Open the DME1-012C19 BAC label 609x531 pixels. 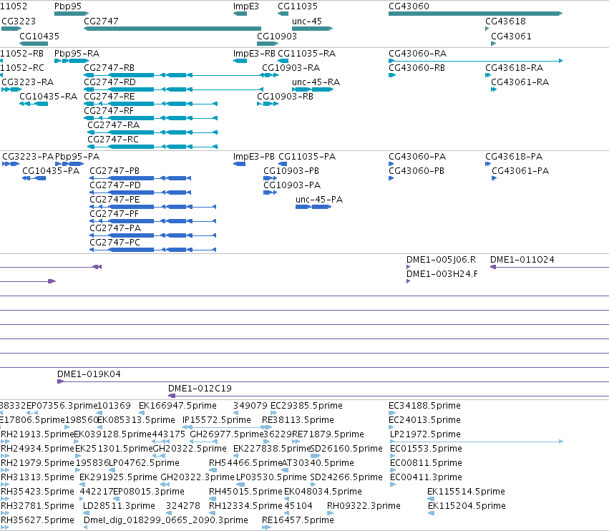[x=200, y=389]
